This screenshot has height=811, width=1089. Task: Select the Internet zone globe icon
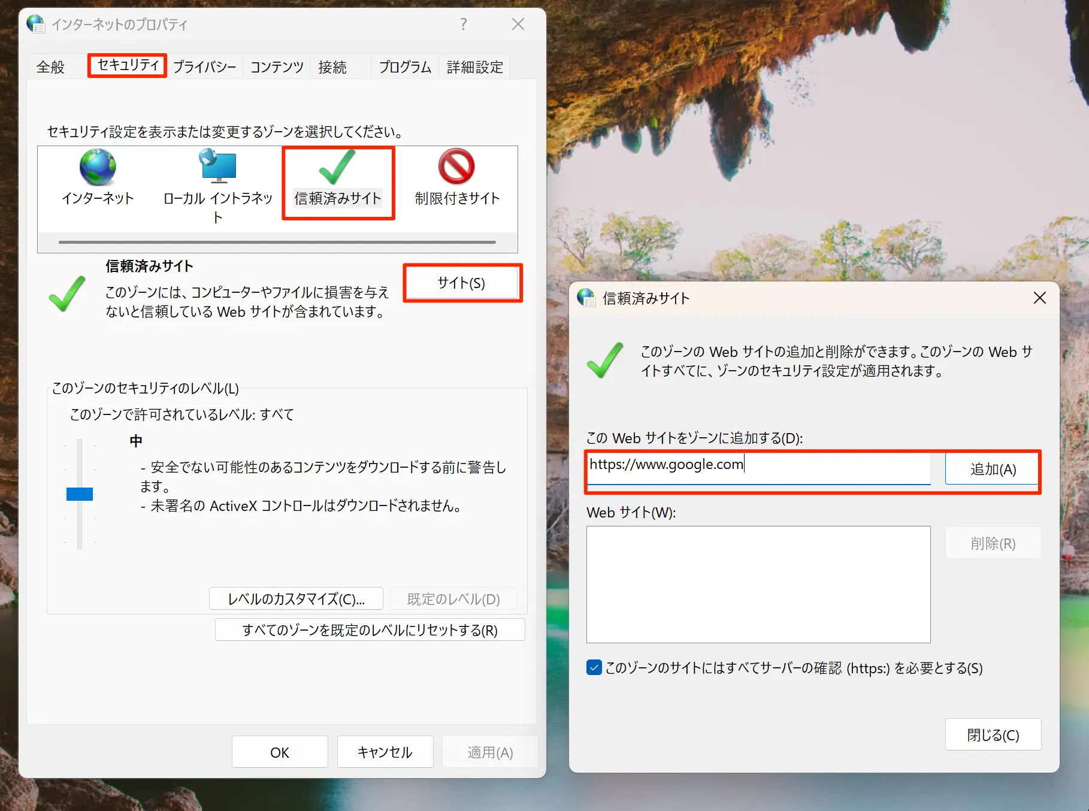(98, 168)
